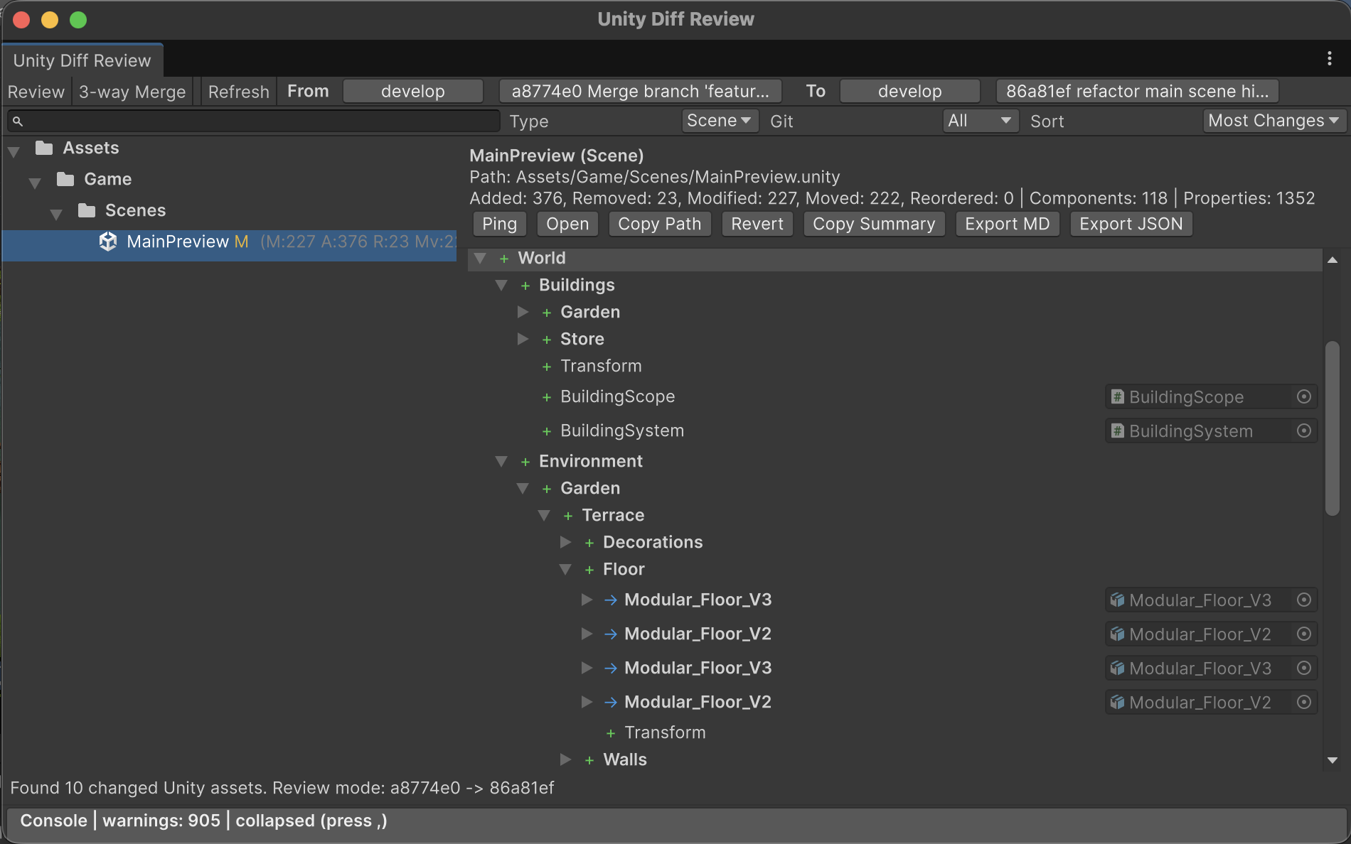
Task: Click the green plus indicator next to World
Action: click(x=503, y=258)
